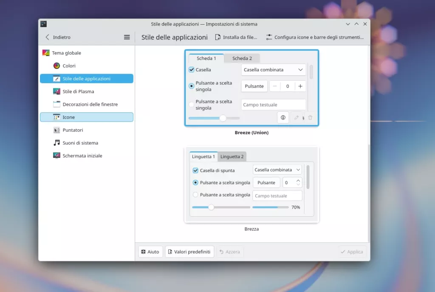Click the Puntatori cursor icon

[56, 130]
